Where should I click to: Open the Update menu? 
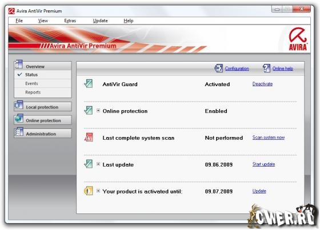(100, 21)
